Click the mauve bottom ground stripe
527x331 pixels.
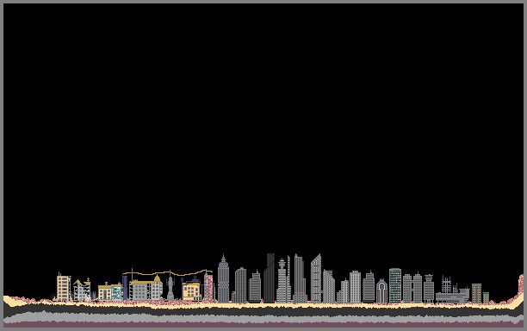[263, 325]
